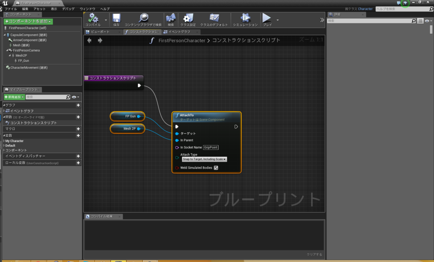434x262 pixels.
Task: Open クラスのデフォルト class defaults
Action: pos(214,20)
